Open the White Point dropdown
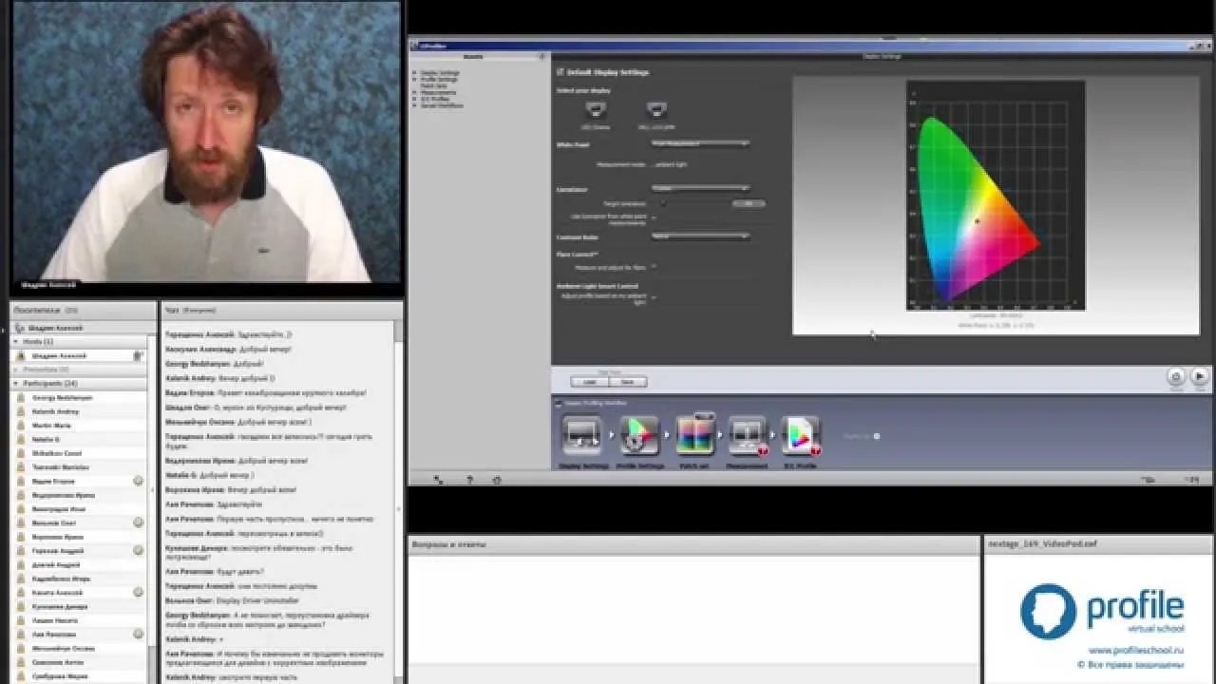This screenshot has width=1216, height=684. coord(700,143)
